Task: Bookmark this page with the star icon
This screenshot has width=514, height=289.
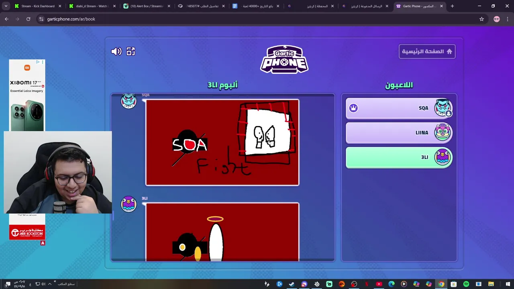Action: pos(481,19)
